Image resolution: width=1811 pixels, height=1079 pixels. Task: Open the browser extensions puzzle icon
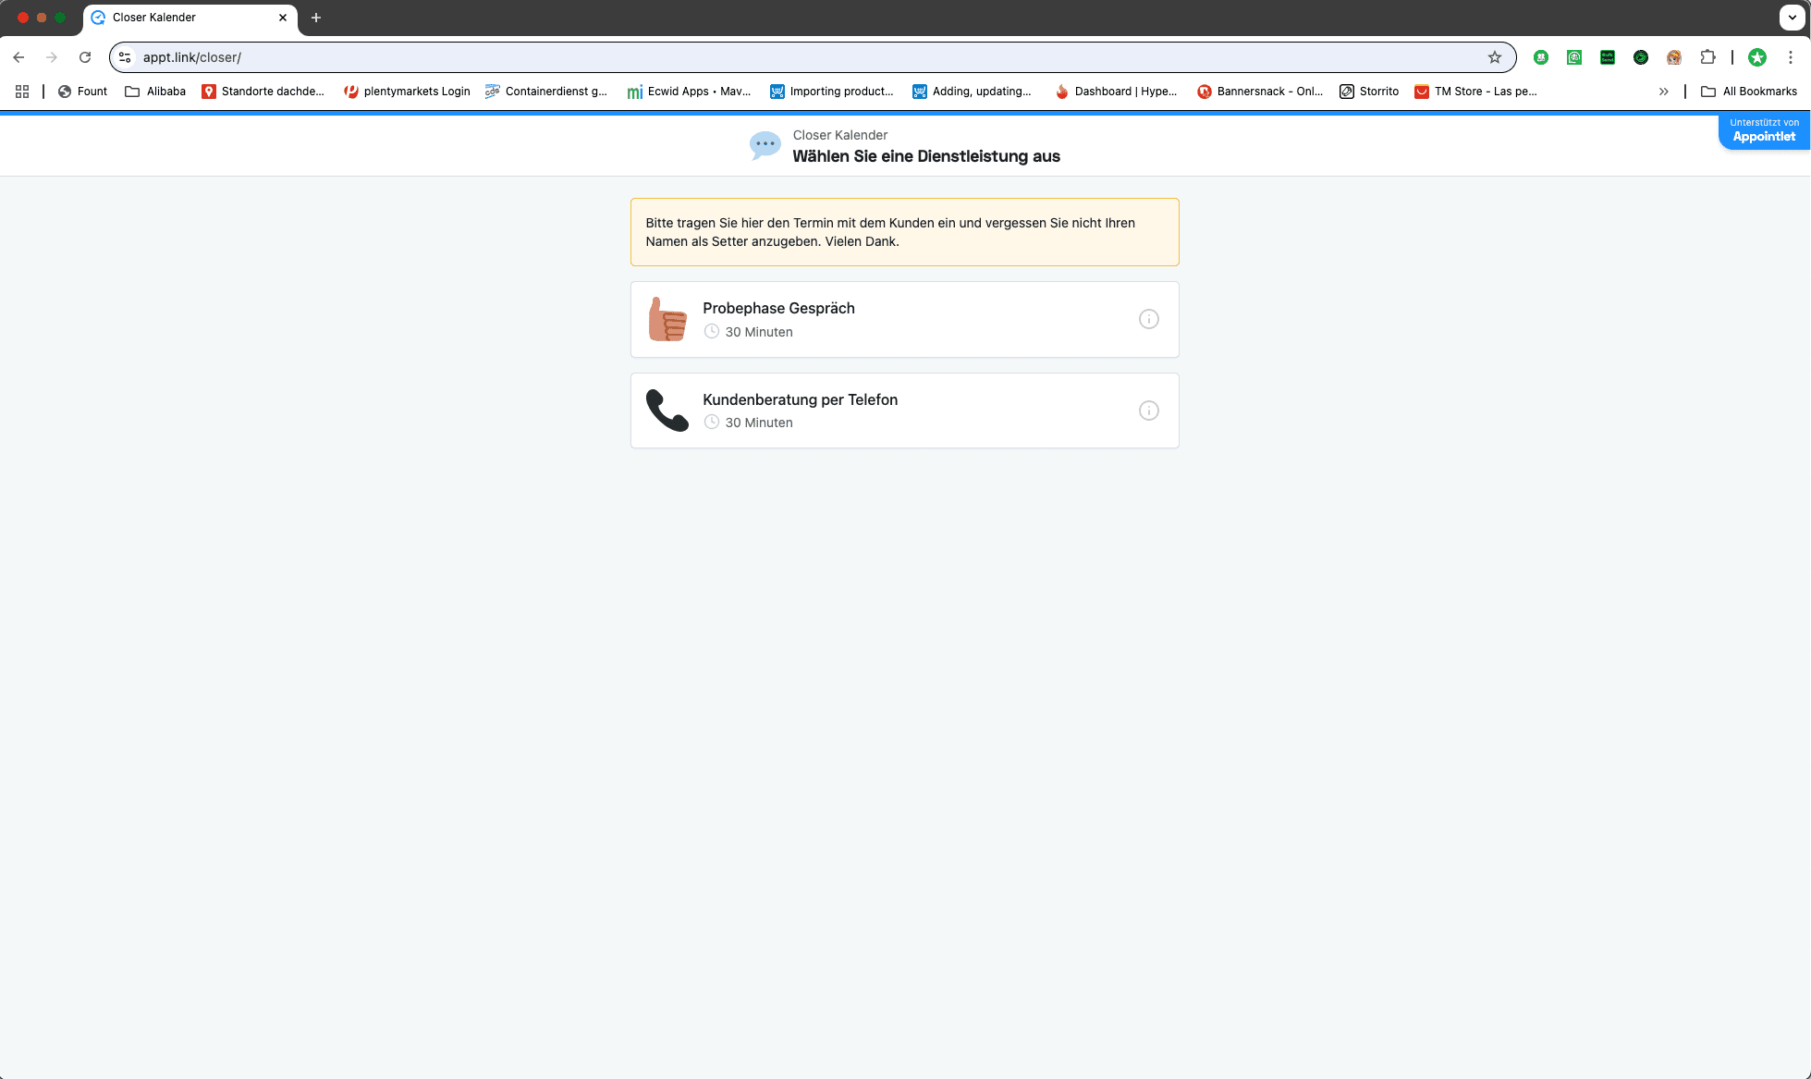click(x=1707, y=57)
